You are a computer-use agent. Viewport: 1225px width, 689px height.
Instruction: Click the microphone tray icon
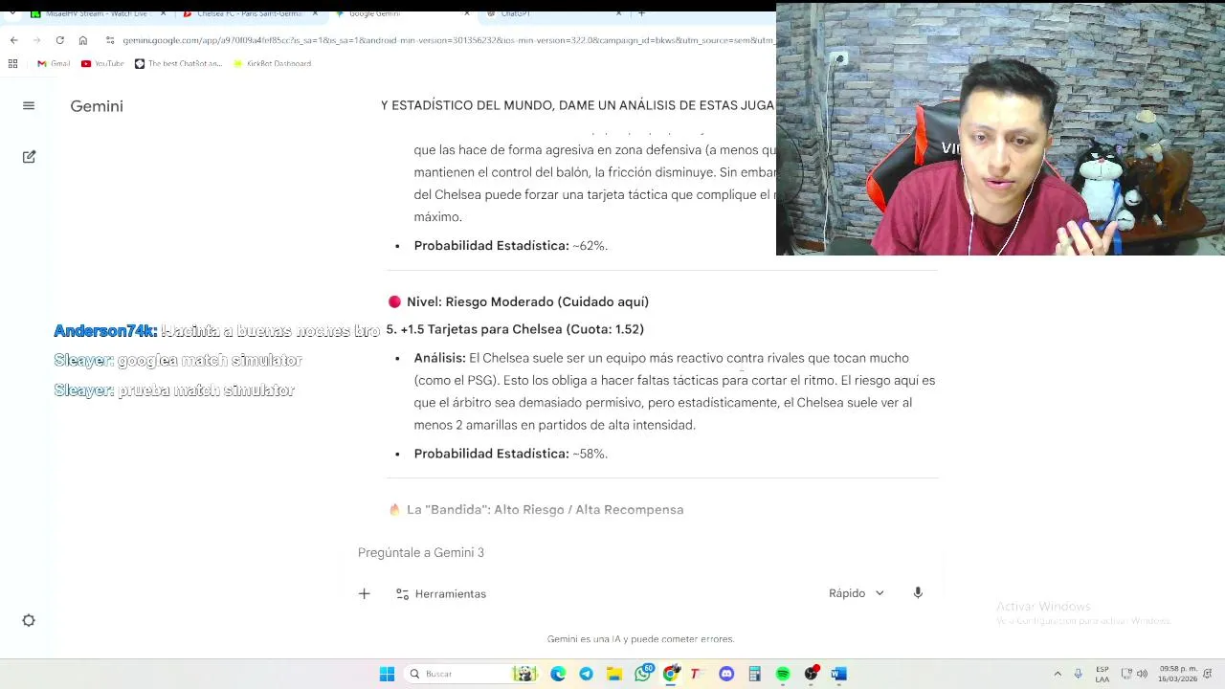[1079, 674]
